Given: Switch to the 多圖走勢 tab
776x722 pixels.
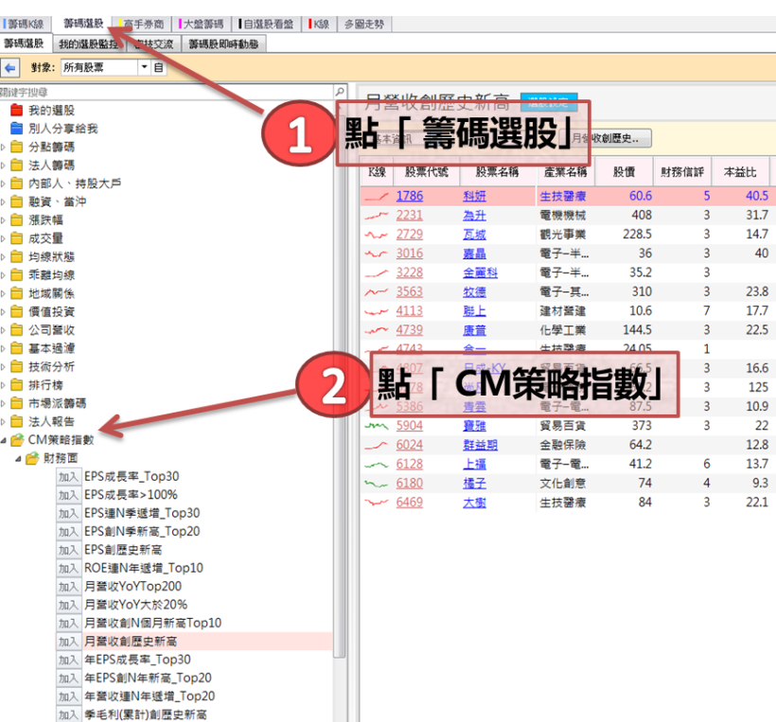Looking at the screenshot, I should pyautogui.click(x=364, y=24).
